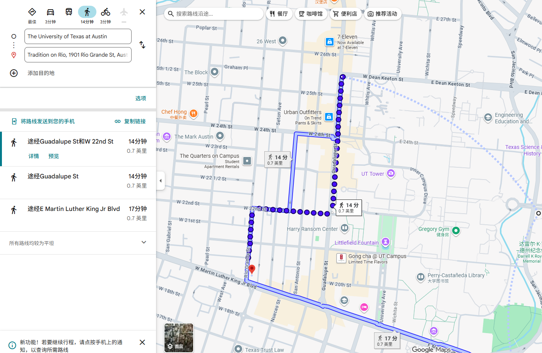Filter the map by restaurants chip
The width and height of the screenshot is (542, 353).
click(x=279, y=14)
